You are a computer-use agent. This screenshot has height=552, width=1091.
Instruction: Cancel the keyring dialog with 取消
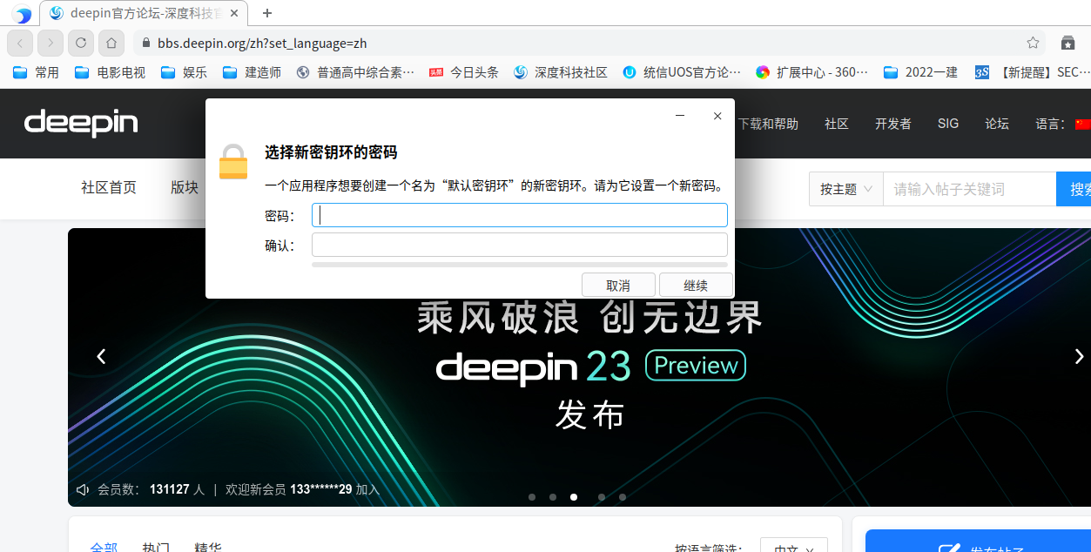point(618,285)
